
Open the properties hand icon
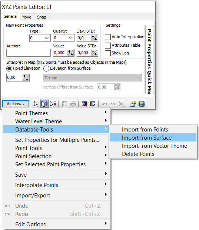[133, 104]
